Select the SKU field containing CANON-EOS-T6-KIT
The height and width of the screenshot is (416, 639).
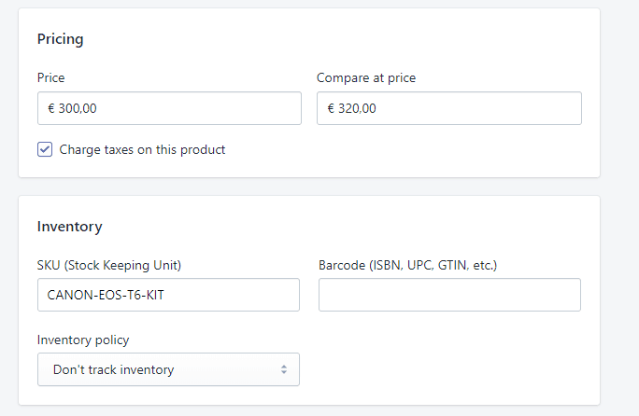tap(168, 295)
